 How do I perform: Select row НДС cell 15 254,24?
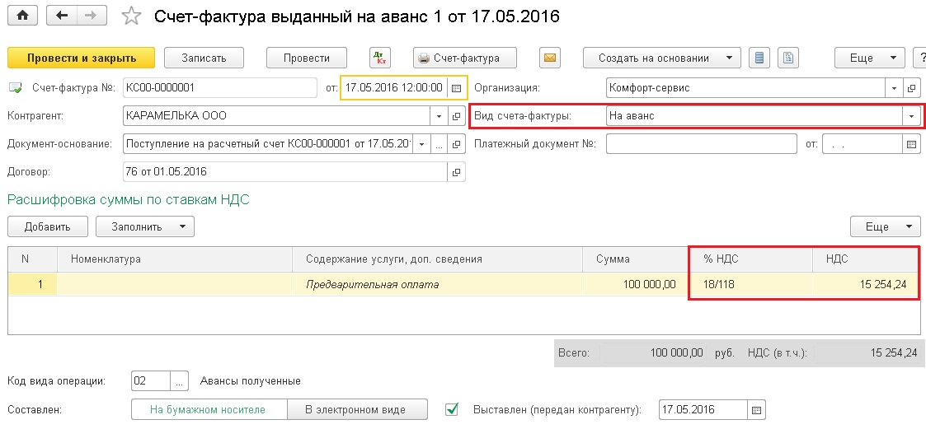click(865, 284)
